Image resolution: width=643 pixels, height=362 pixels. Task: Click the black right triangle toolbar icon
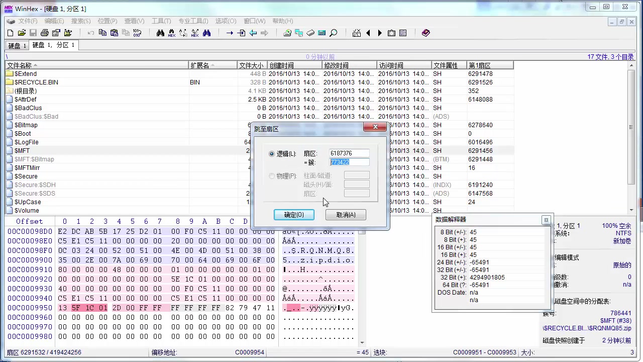tap(380, 33)
